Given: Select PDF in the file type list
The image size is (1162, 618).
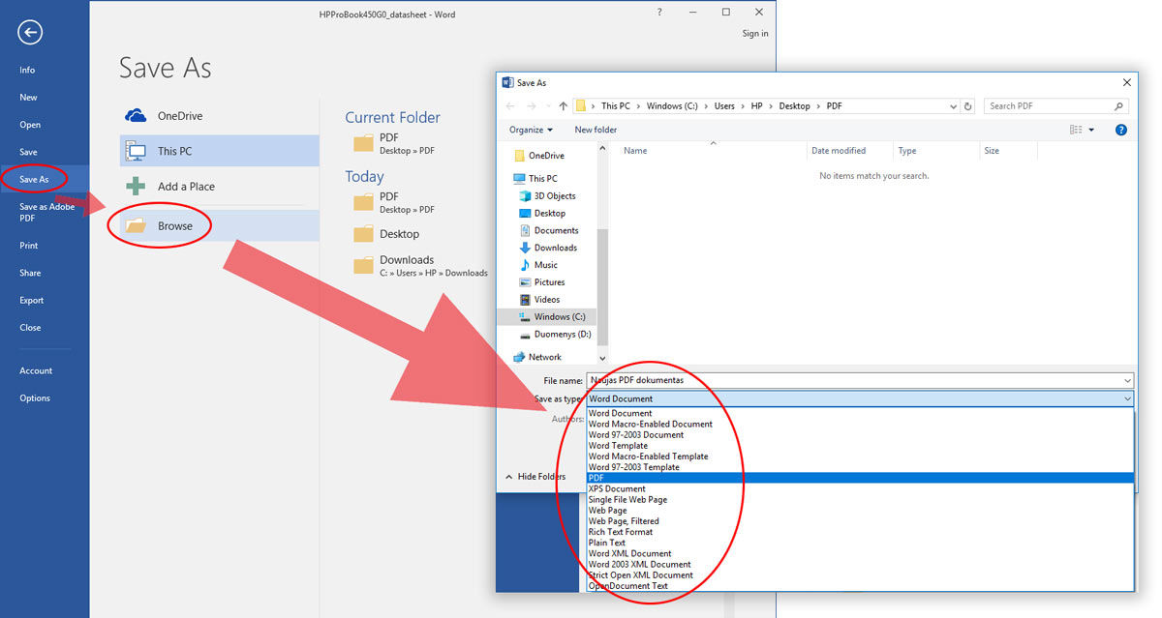Looking at the screenshot, I should point(861,478).
